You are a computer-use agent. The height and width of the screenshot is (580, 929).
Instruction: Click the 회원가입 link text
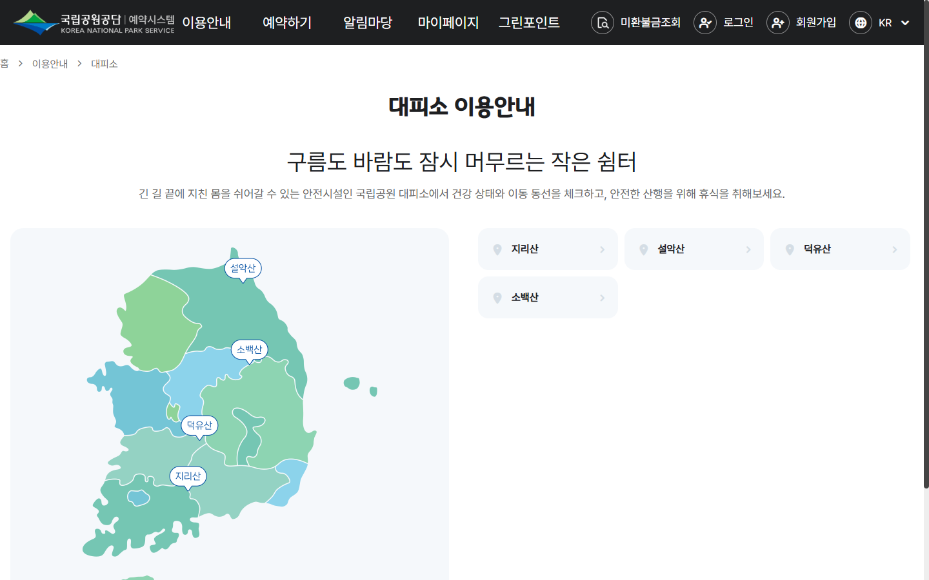point(816,23)
